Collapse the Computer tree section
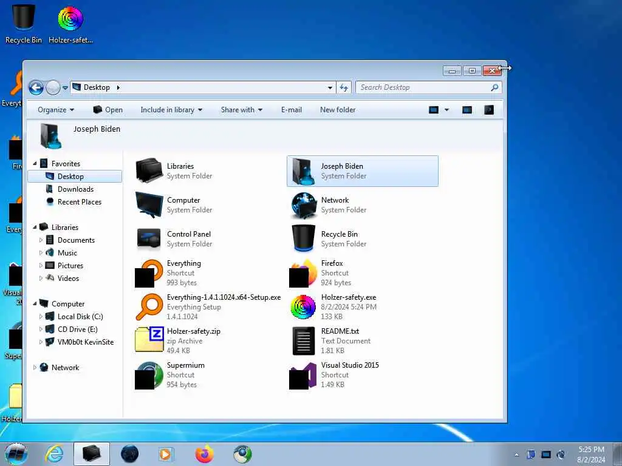Screen dimensions: 622x466 point(35,304)
